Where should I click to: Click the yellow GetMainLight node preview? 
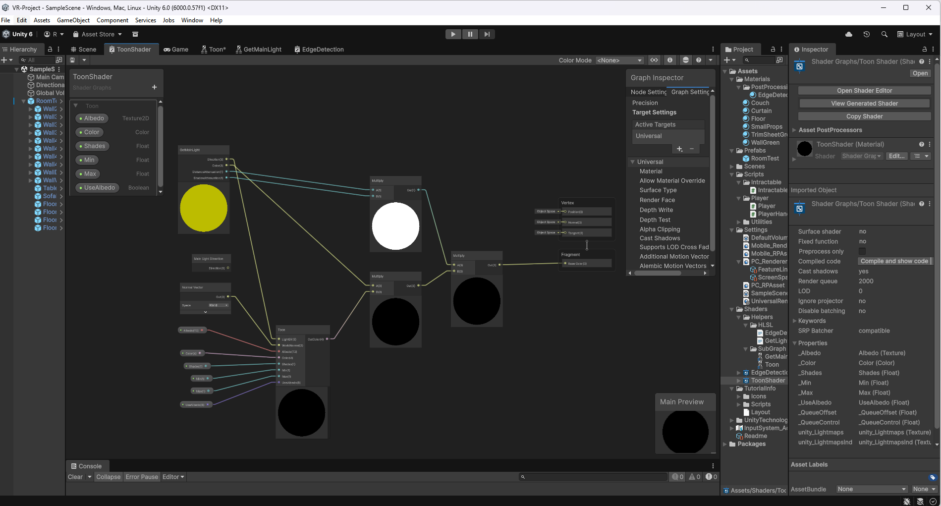coord(204,208)
